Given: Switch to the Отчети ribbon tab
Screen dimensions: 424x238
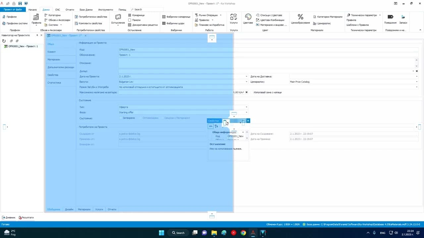Looking at the screenshot, I should pos(70,10).
